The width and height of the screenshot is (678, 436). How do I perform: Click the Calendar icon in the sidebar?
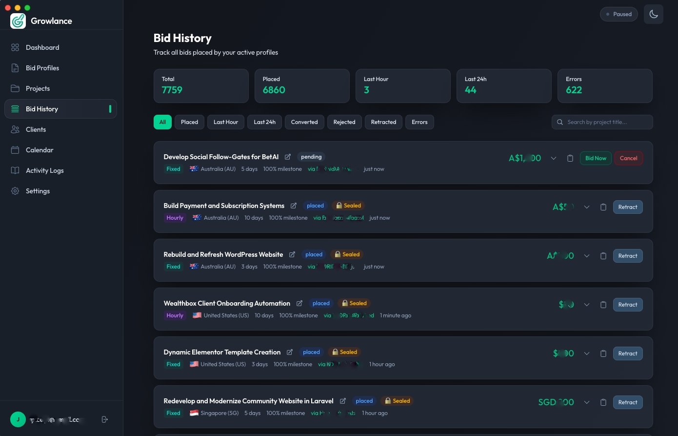[x=15, y=150]
